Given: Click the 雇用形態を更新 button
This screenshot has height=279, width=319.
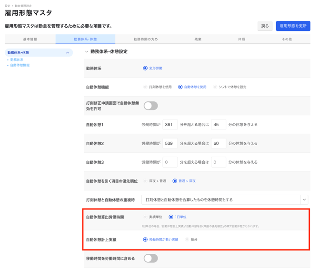Looking at the screenshot, I should click(293, 26).
